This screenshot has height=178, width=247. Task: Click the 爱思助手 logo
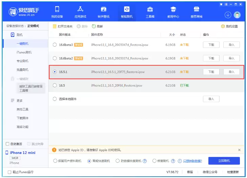click(24, 12)
